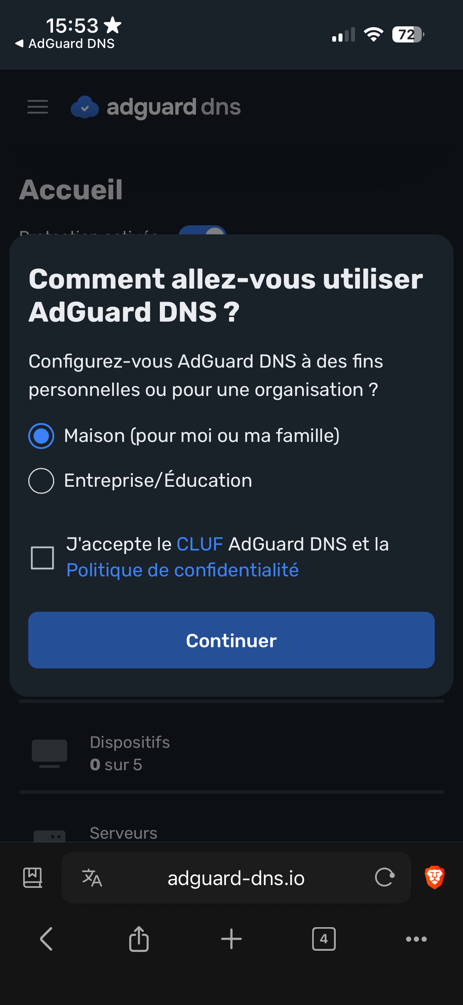Viewport: 463px width, 1005px height.
Task: Open the page translation options
Action: click(91, 878)
